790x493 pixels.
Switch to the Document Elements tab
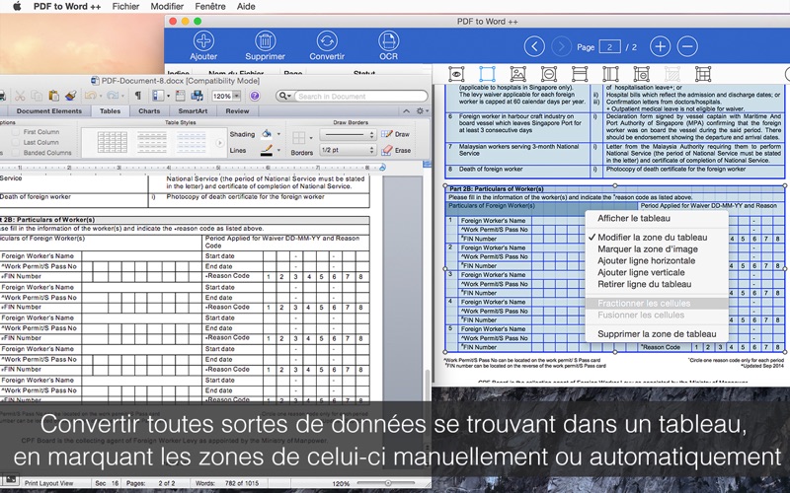[48, 111]
